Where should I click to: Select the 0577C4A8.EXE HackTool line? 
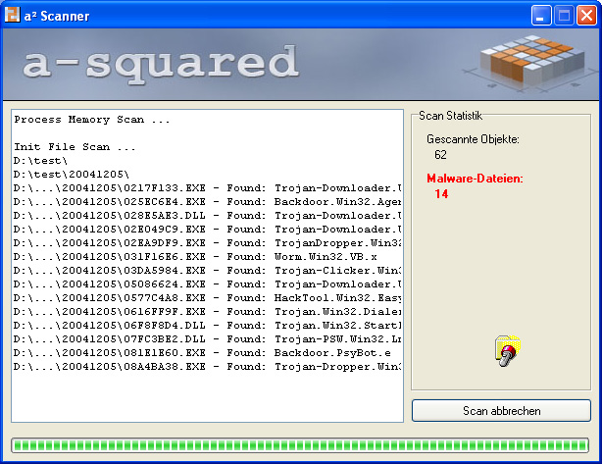(x=207, y=298)
